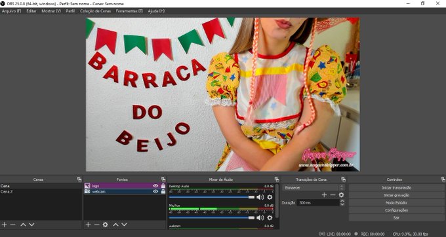Open source properties gear in Fontes

click(x=105, y=225)
